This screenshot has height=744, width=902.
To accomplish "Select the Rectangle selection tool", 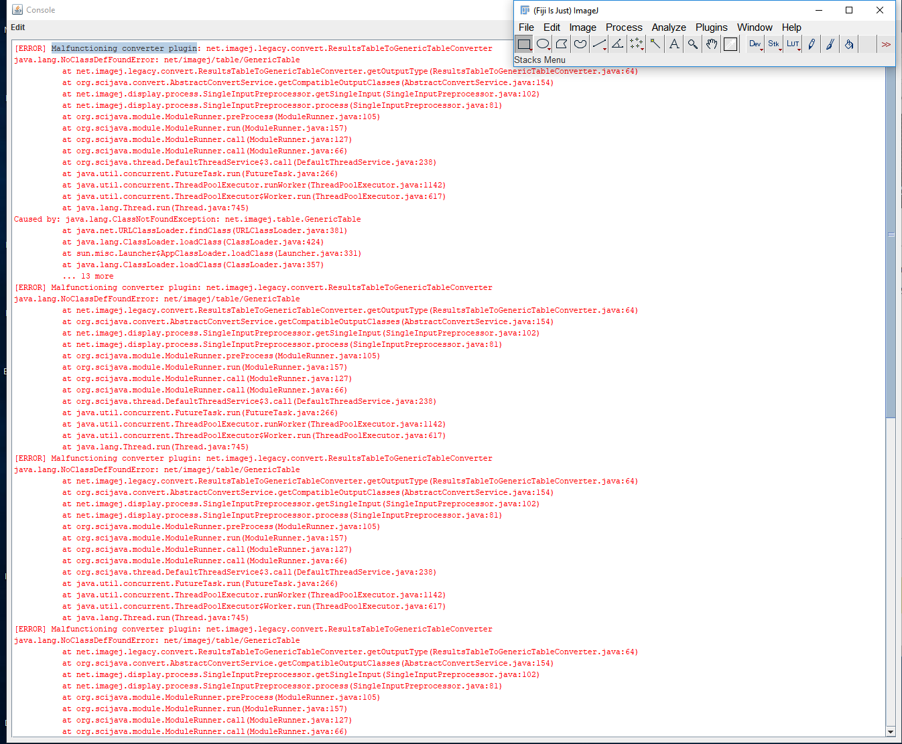I will [524, 44].
